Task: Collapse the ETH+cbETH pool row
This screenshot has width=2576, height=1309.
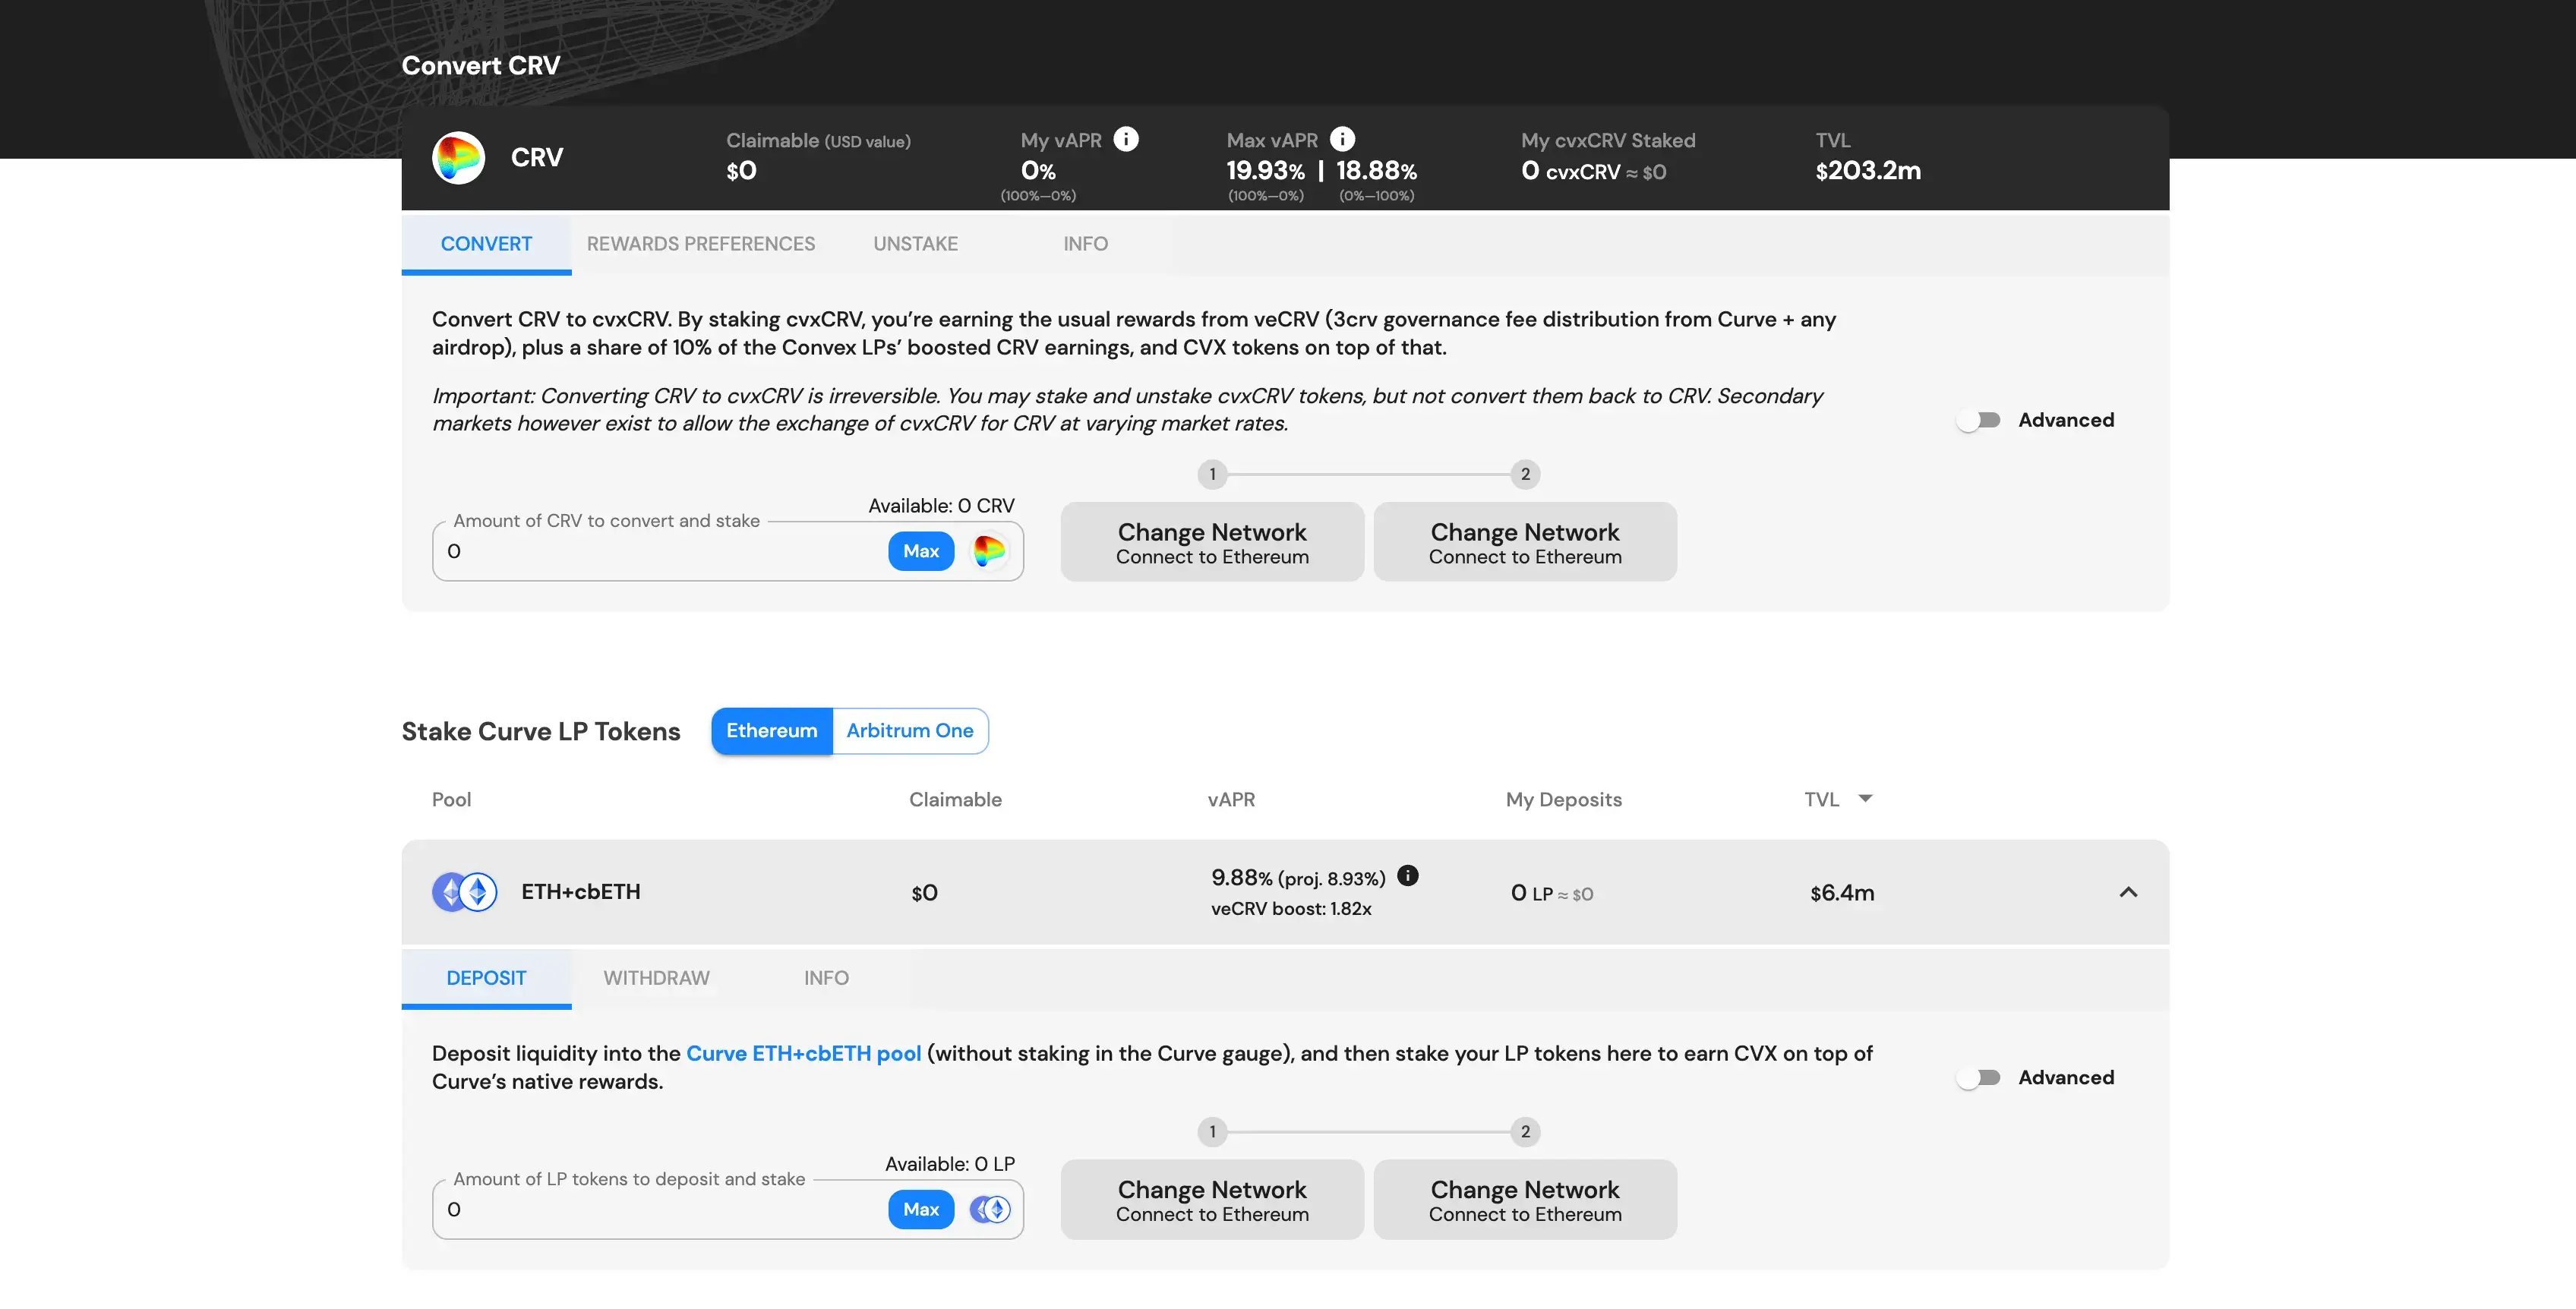Action: [2128, 892]
